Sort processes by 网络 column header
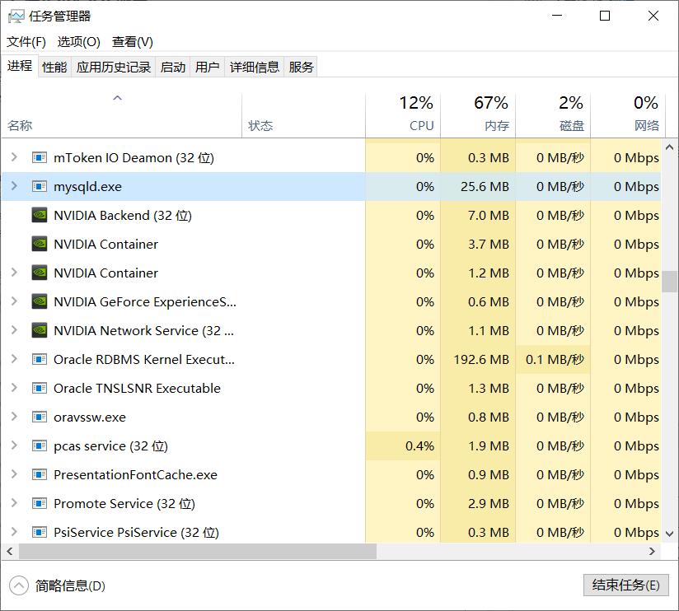Viewport: 679px width, 611px height. coord(628,115)
